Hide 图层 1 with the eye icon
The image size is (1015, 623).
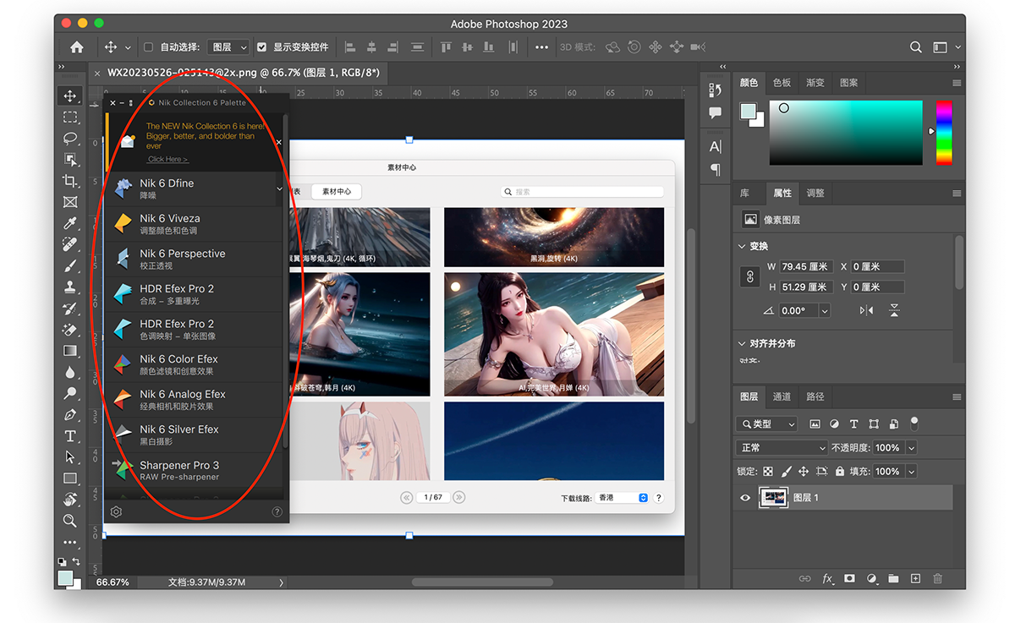[745, 498]
